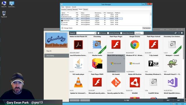
Task: Click the package grid vertical scrollbar
Action: tap(183, 67)
